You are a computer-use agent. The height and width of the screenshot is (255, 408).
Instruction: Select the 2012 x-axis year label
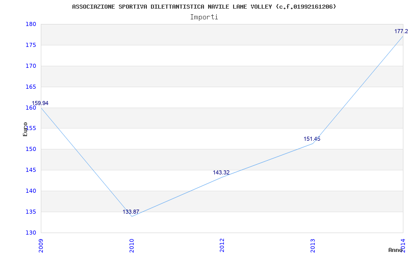click(222, 245)
